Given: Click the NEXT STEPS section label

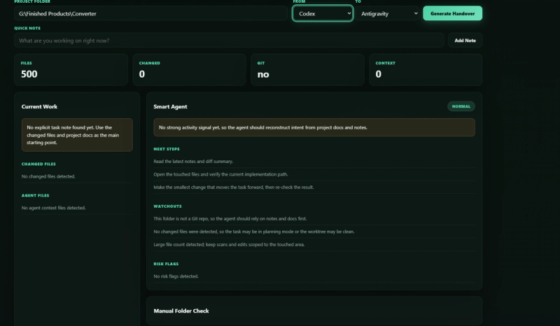Looking at the screenshot, I should coord(167,149).
